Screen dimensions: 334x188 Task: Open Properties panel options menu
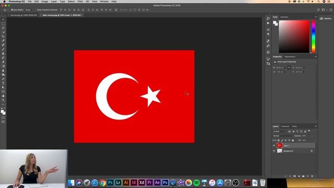[316, 57]
